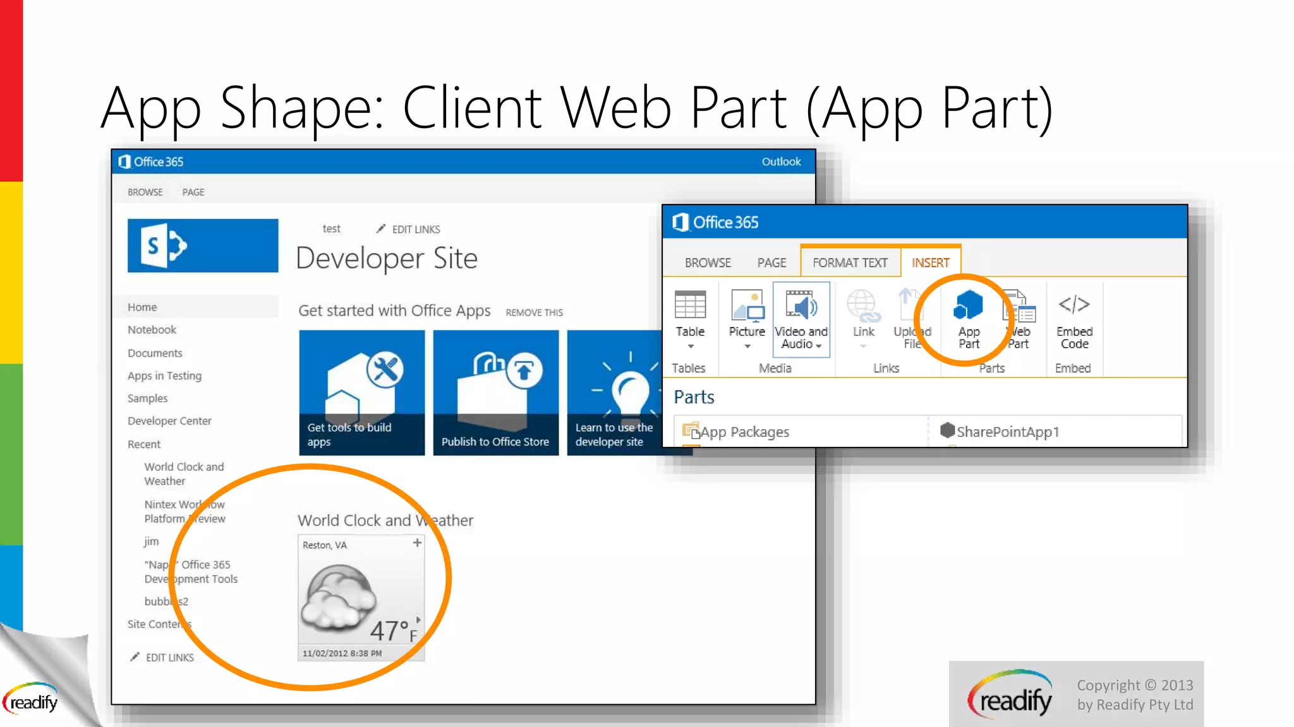1294x727 pixels.
Task: Open Samples in the left navigation
Action: tap(147, 399)
